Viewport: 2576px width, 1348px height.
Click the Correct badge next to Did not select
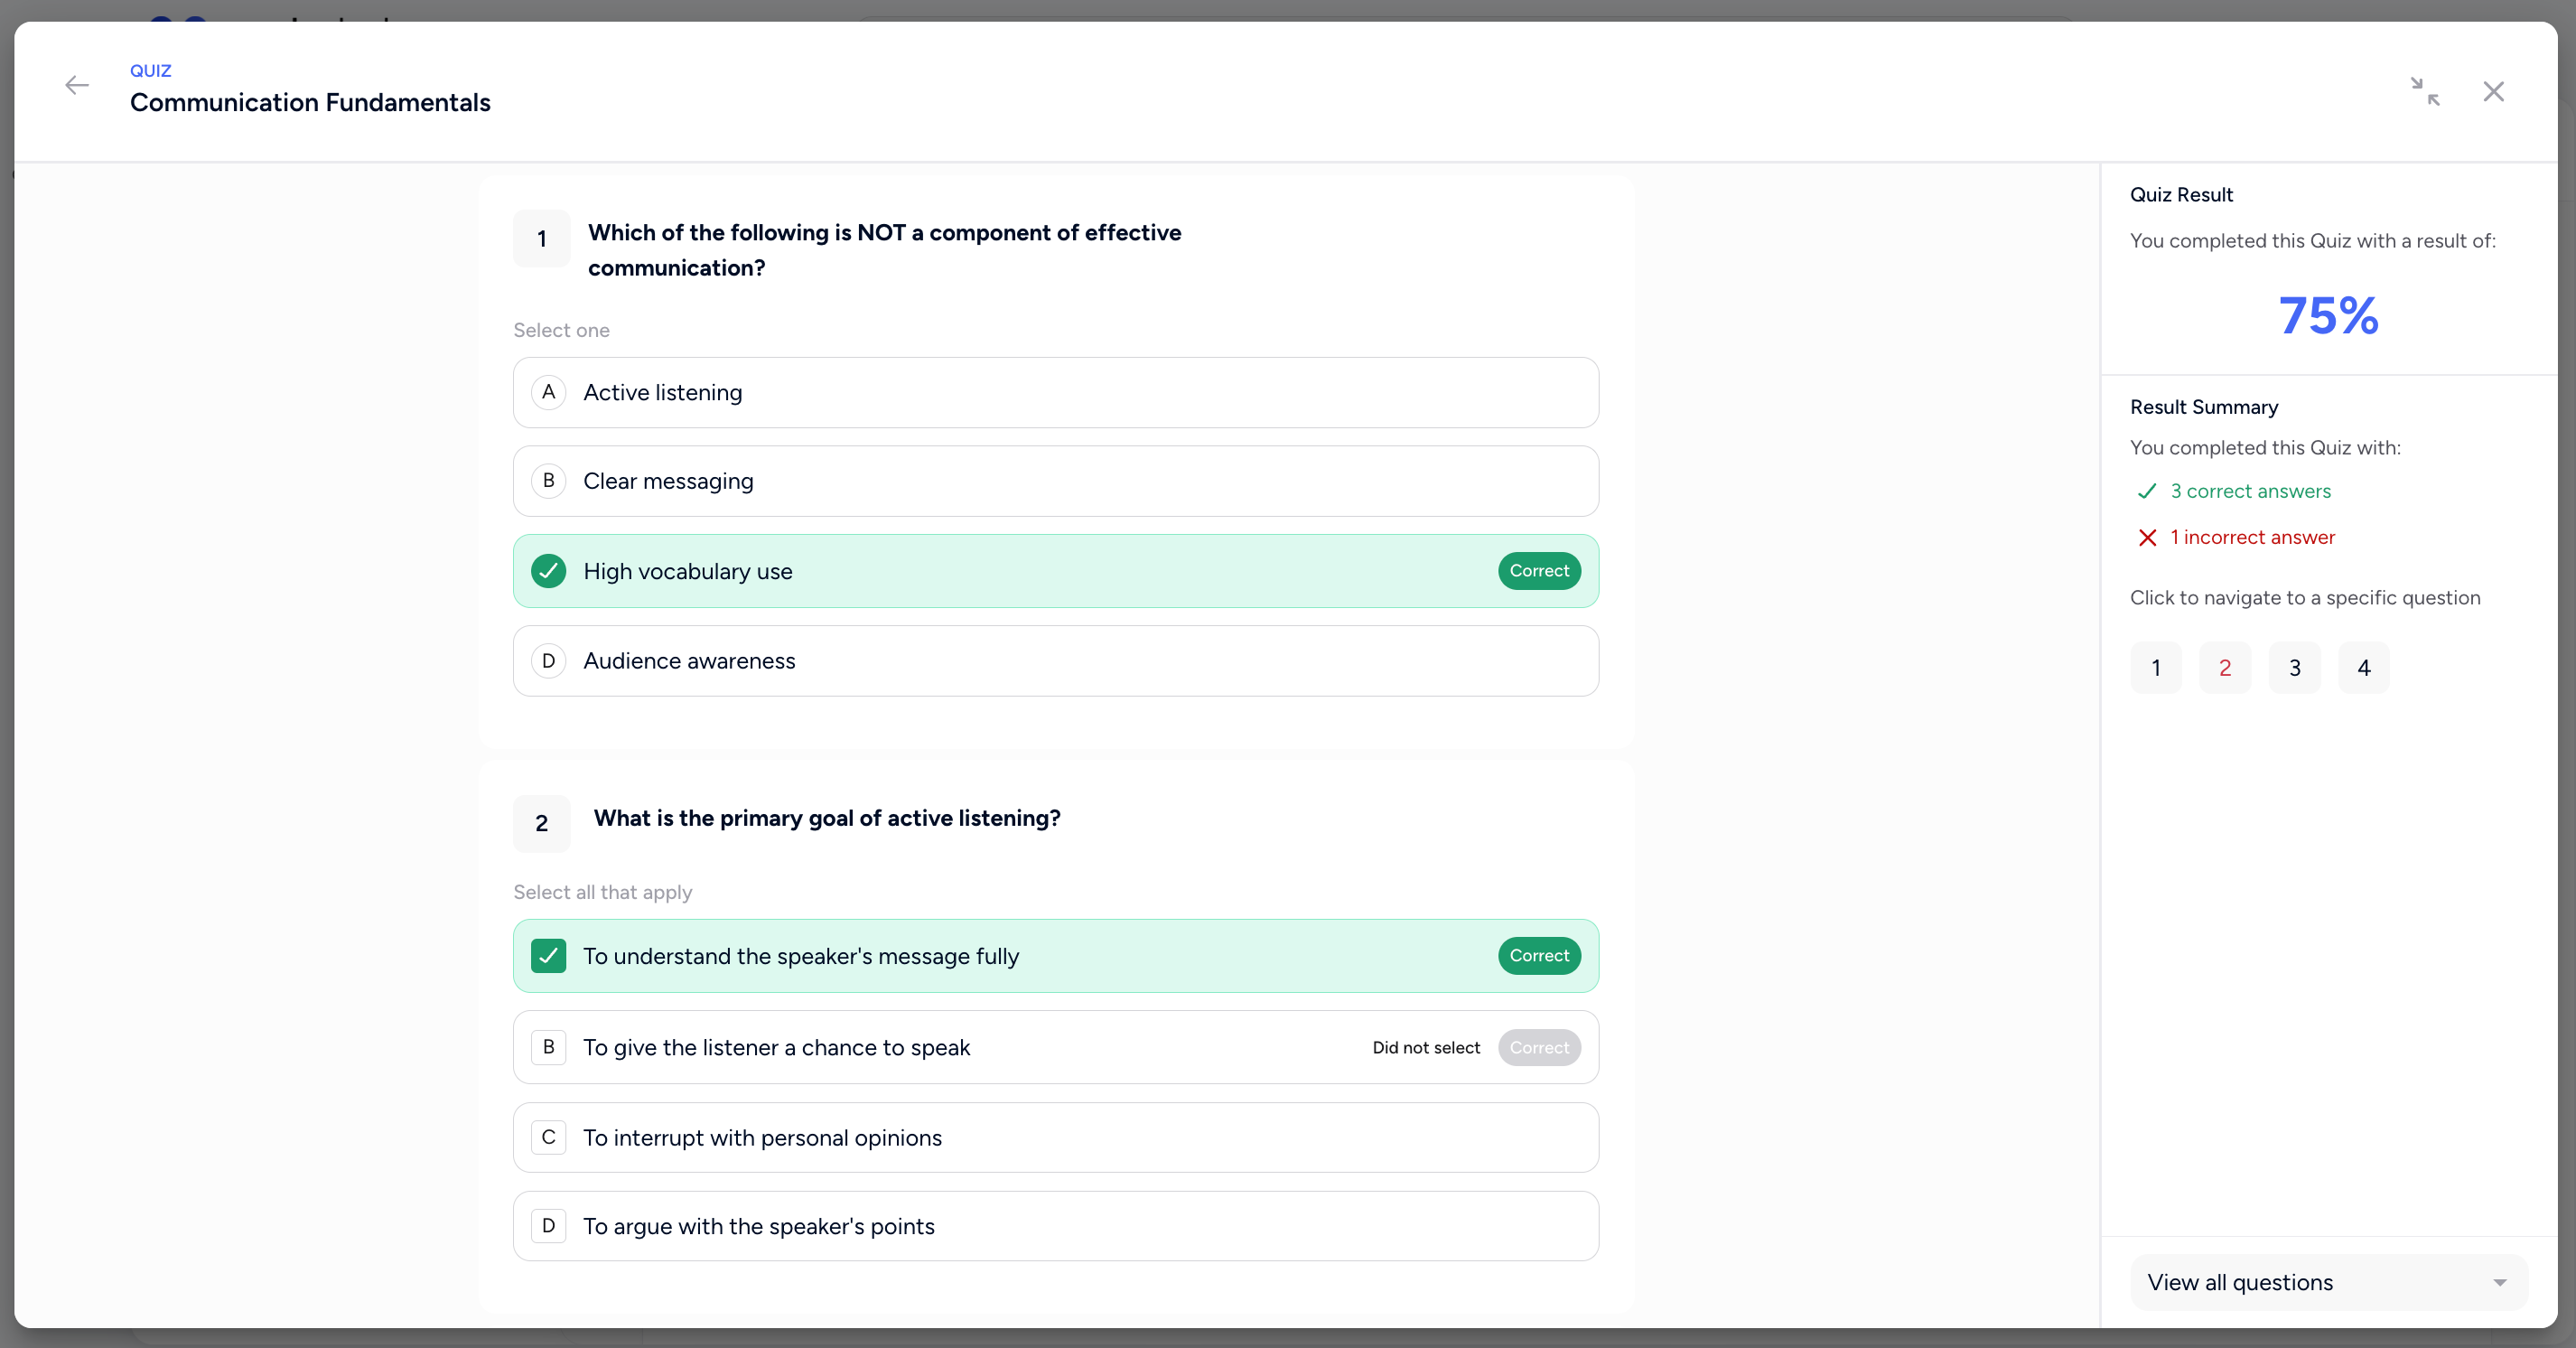[1539, 1047]
